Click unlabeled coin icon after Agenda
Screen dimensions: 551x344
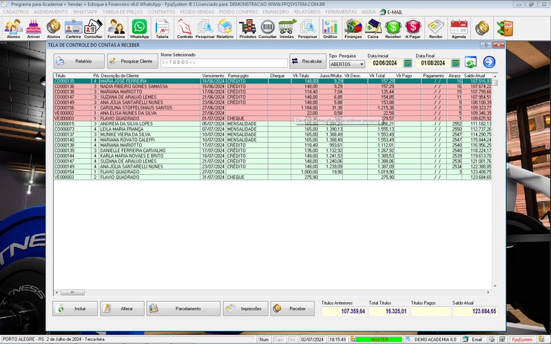(482, 28)
